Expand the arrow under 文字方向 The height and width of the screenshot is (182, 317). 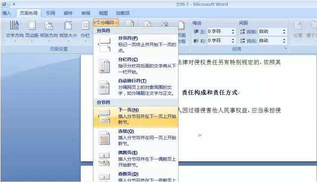(x=14, y=41)
